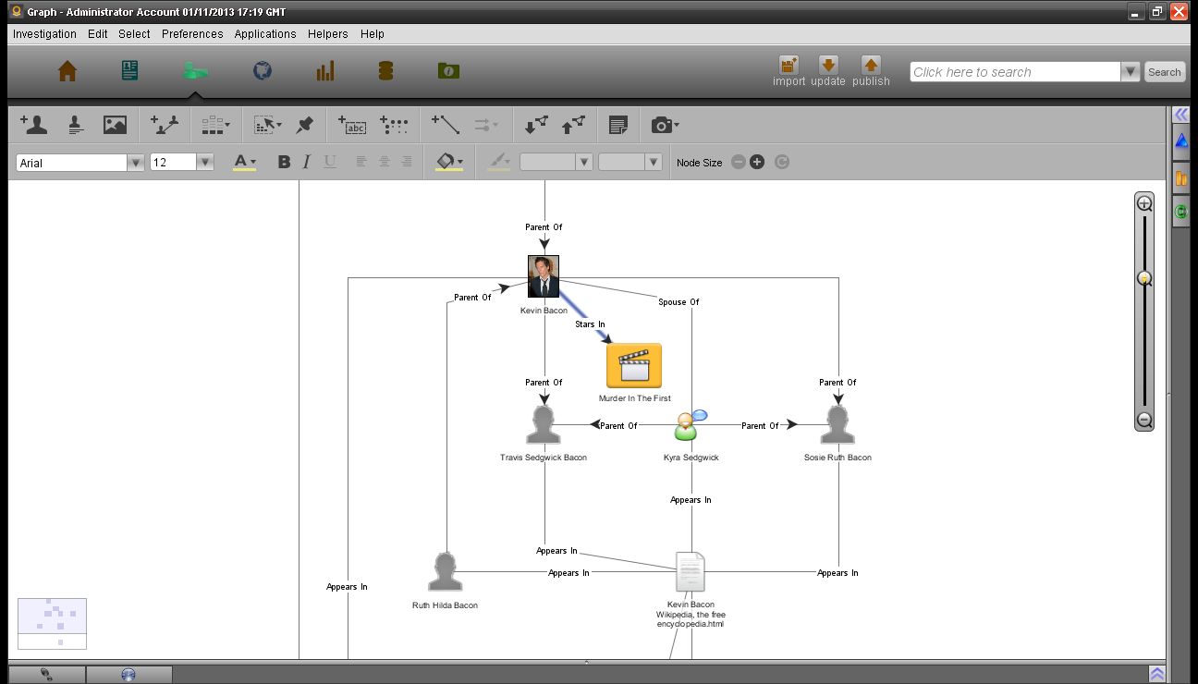The width and height of the screenshot is (1198, 684).
Task: Select the add link line tool
Action: [446, 124]
